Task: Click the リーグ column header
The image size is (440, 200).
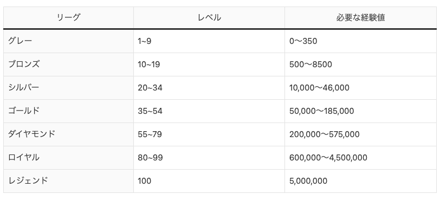Action: click(x=68, y=17)
